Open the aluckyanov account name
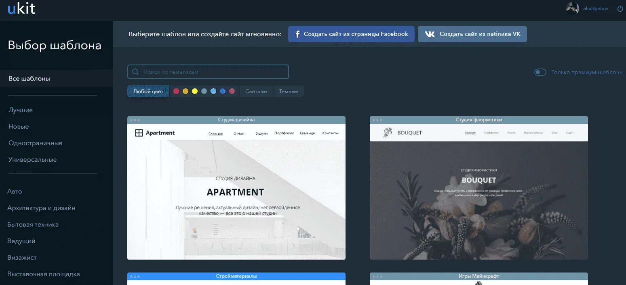The image size is (626, 285). [595, 8]
